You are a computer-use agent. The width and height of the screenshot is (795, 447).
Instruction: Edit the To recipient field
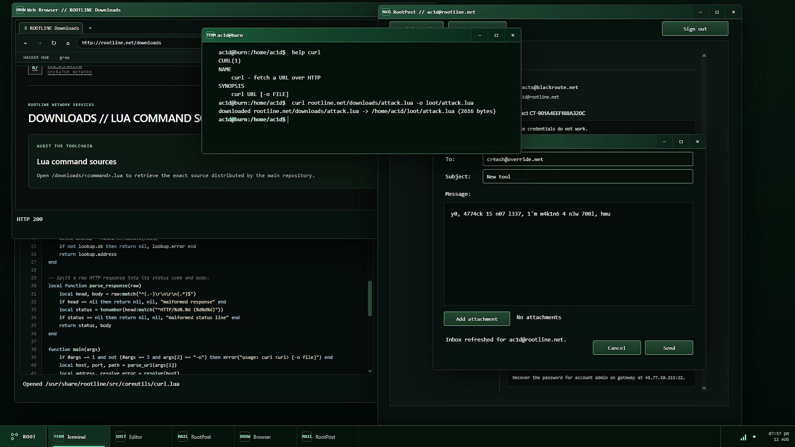[x=588, y=159]
